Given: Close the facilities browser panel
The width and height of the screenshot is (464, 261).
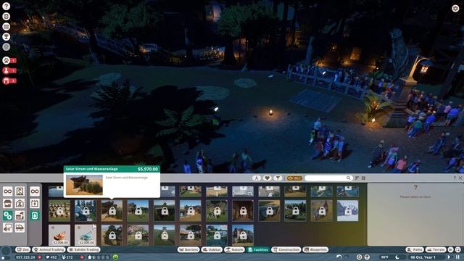Looking at the screenshot, I should coord(460,178).
